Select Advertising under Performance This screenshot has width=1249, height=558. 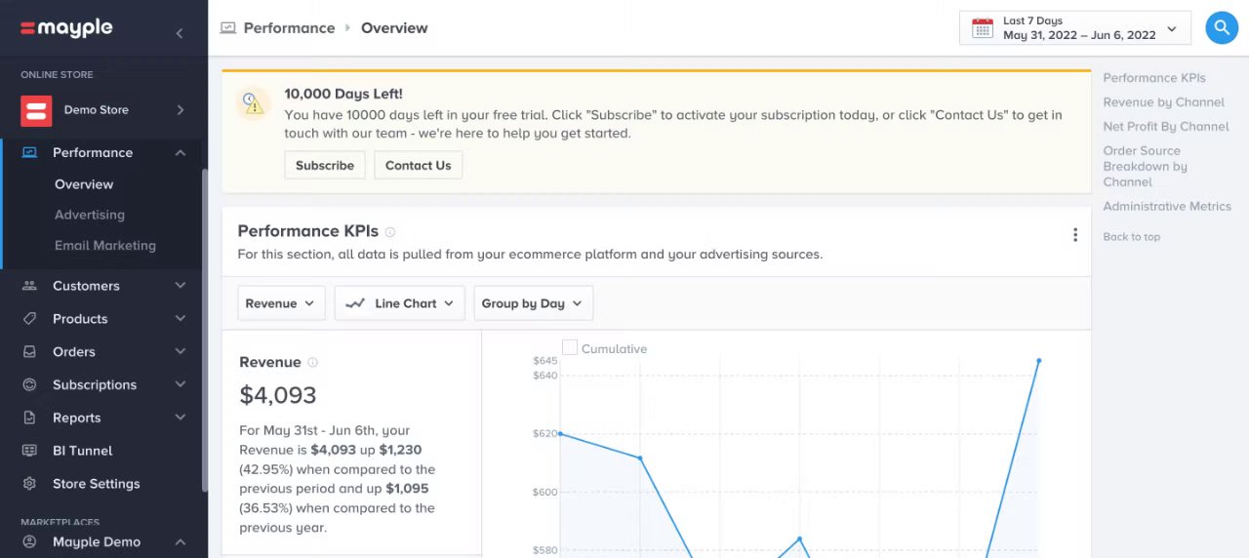click(90, 215)
